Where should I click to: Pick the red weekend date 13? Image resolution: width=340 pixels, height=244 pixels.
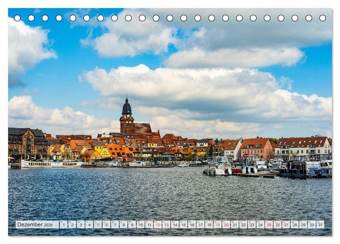[x=166, y=224]
